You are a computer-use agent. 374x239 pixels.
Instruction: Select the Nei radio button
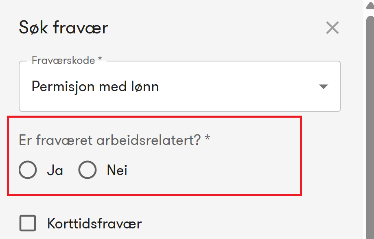[x=87, y=170]
